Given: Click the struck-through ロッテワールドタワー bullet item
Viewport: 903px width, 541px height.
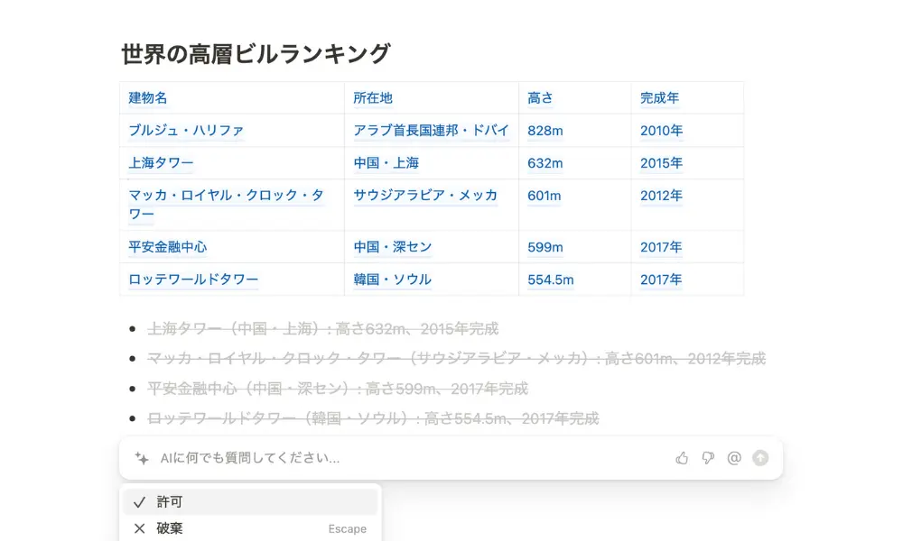Looking at the screenshot, I should (373, 418).
